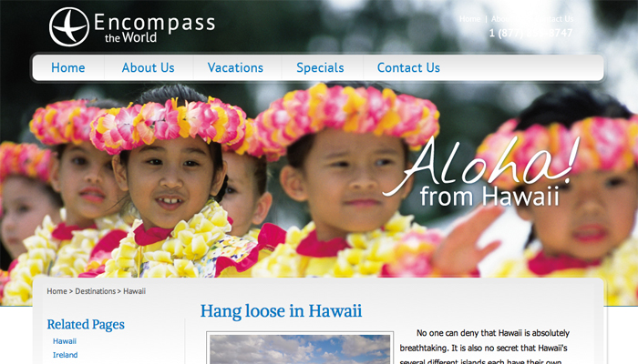This screenshot has width=638, height=364.
Task: Open Ireland under Related Pages
Action: click(65, 355)
